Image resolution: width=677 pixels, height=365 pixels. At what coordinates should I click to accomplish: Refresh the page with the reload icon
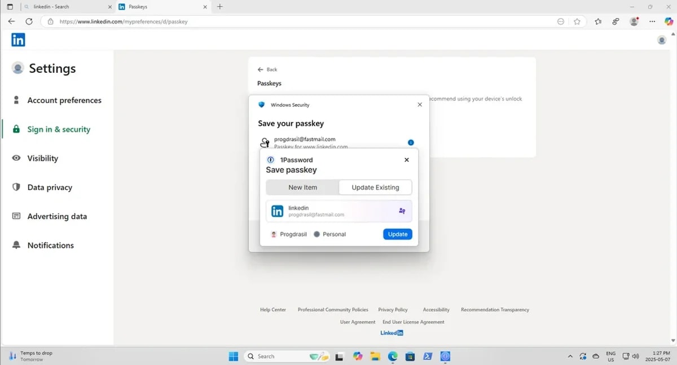pos(29,21)
